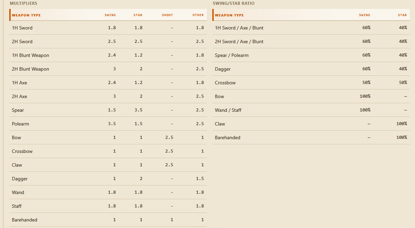This screenshot has height=228, width=415.
Task: Select the 2H Sword row label
Action: tap(22, 41)
